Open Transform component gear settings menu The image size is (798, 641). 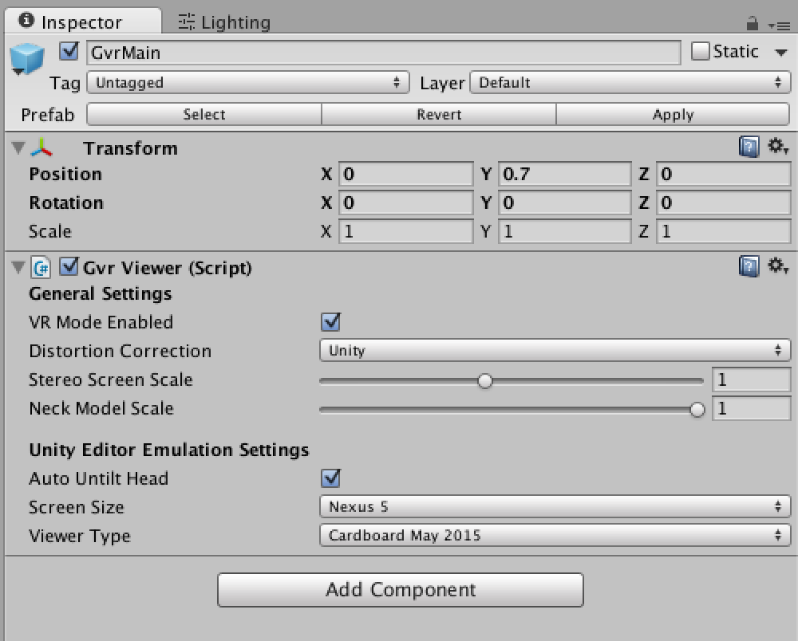778,147
